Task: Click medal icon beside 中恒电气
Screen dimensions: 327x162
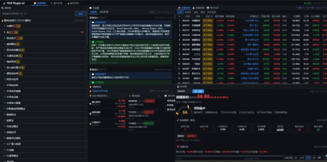Action: [90, 124]
